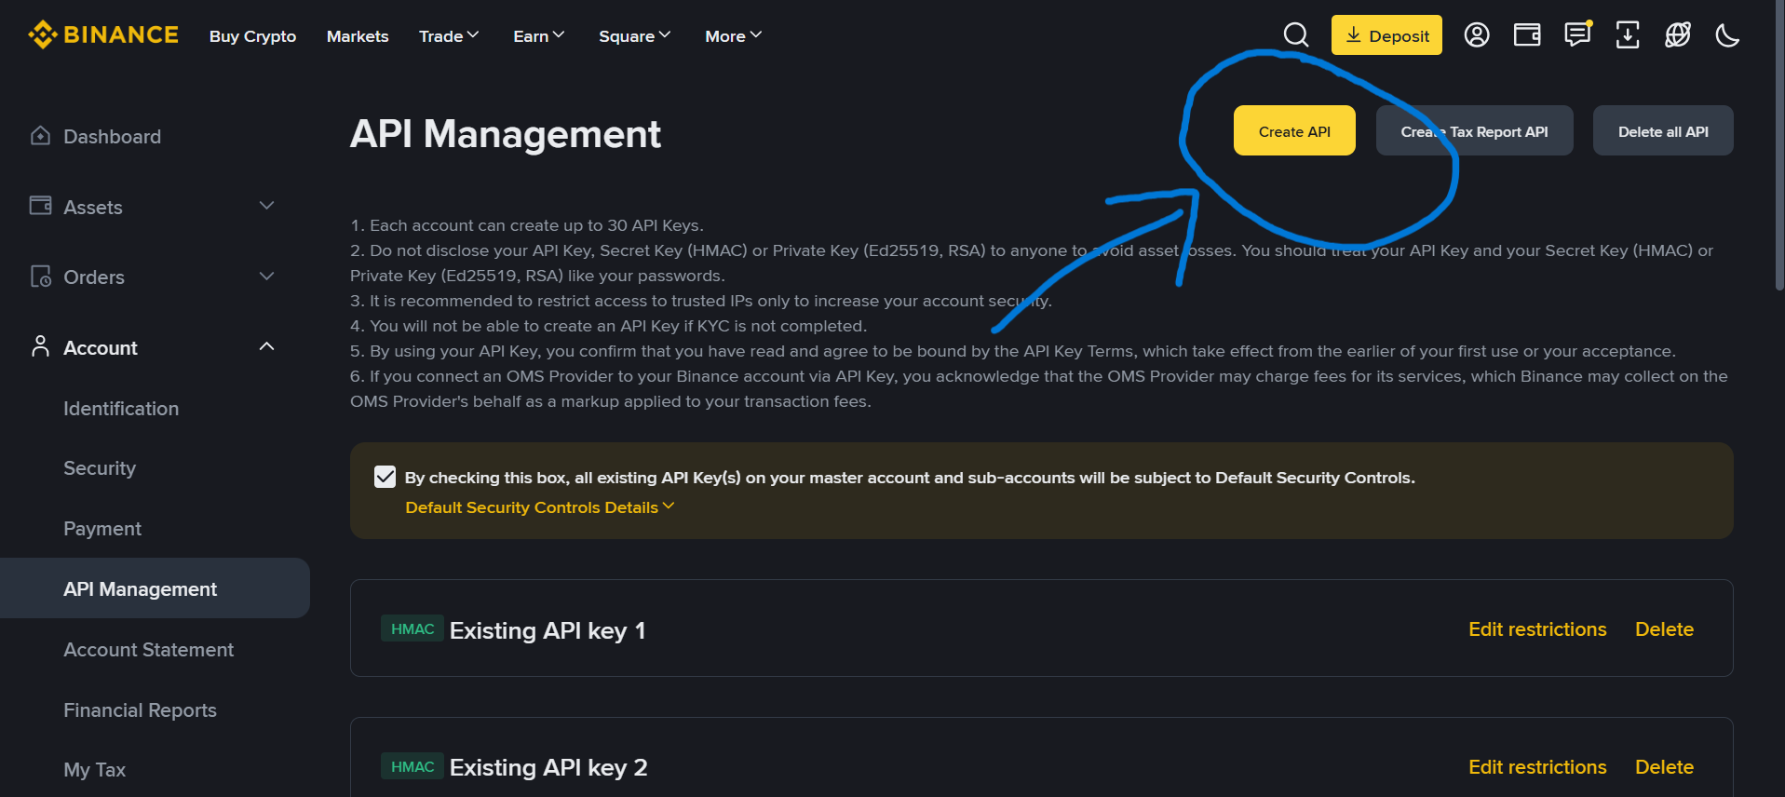Click the yellow Deposit button
The image size is (1785, 797).
tap(1386, 35)
